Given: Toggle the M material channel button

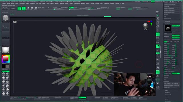Looking at the screenshot, I should 48,8.
